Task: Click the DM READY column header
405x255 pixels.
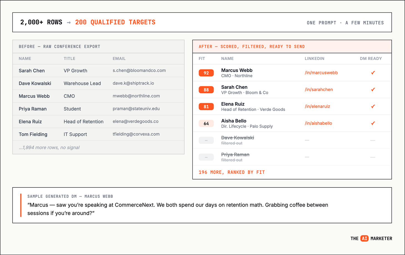Action: coord(371,59)
